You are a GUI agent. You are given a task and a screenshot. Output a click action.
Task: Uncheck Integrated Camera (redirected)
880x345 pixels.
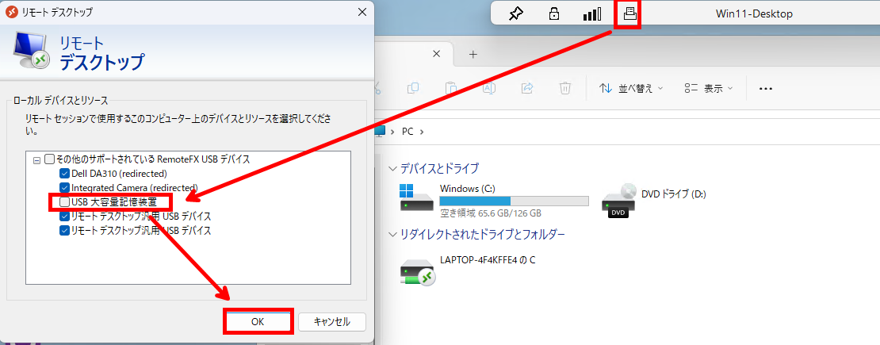click(x=64, y=188)
